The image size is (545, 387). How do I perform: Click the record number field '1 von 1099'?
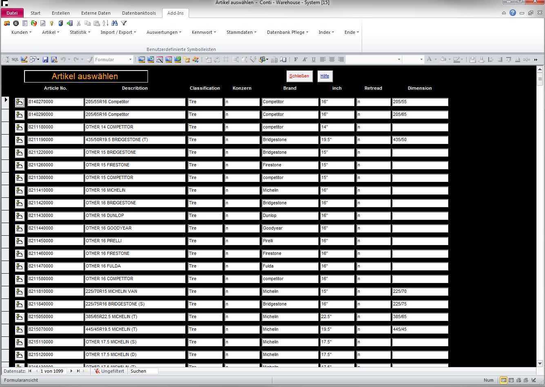click(x=53, y=371)
